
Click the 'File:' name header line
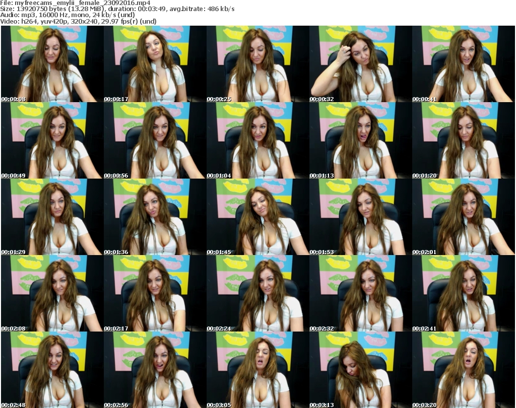click(x=76, y=3)
